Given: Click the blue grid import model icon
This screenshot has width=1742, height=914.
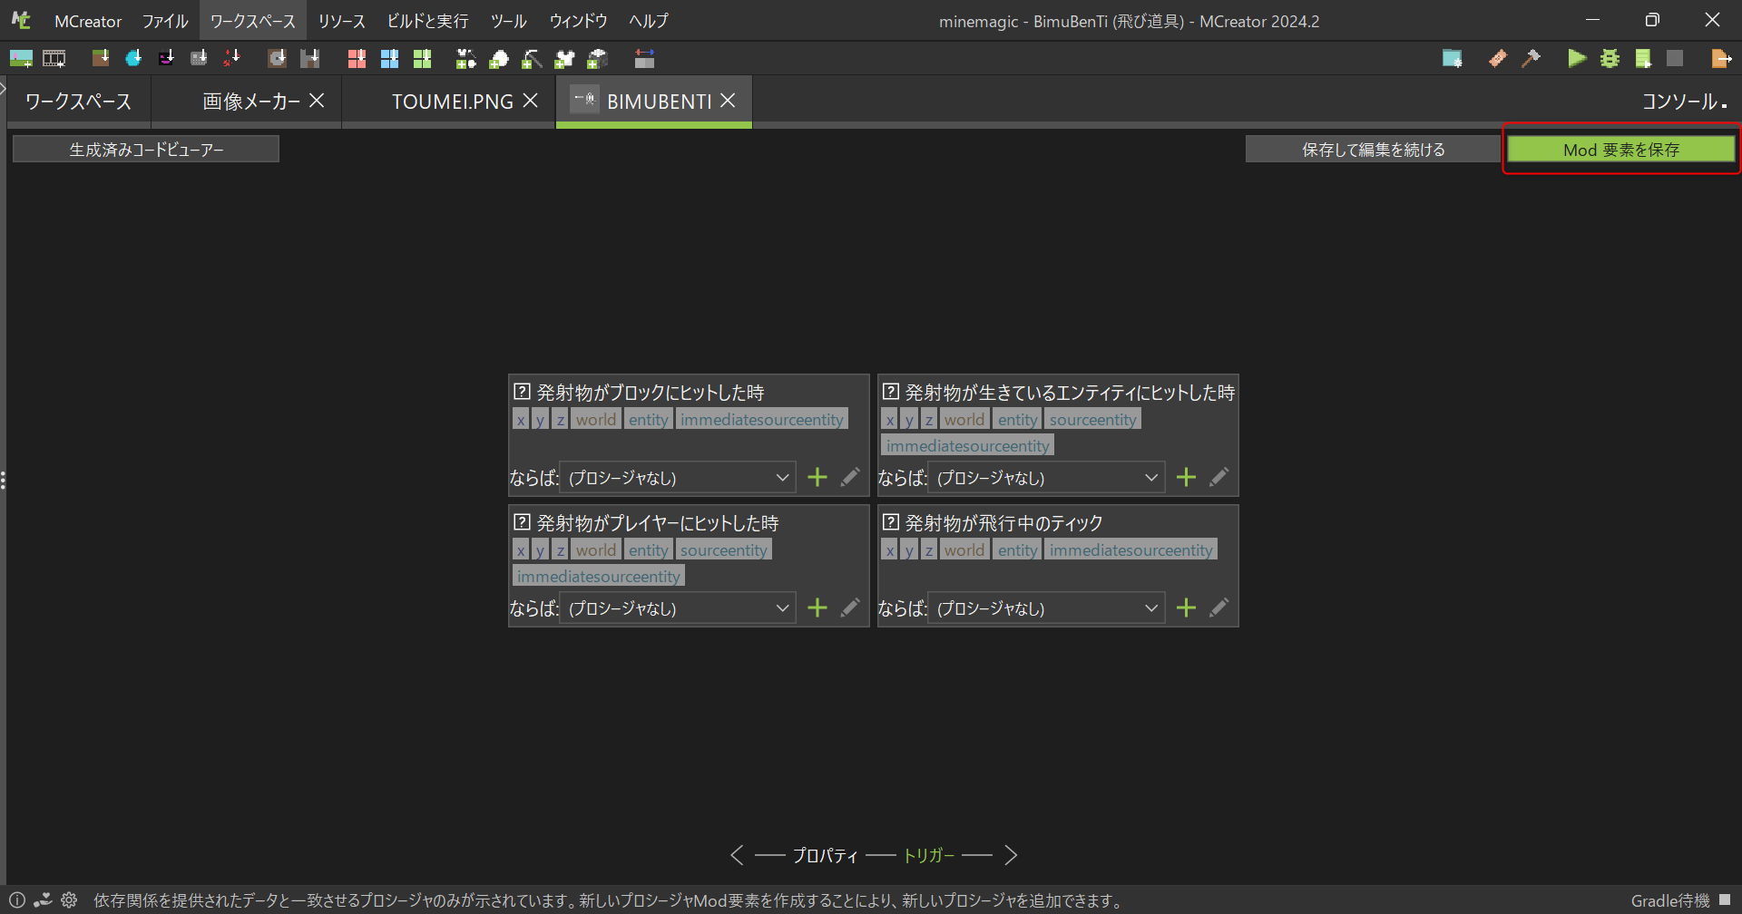Looking at the screenshot, I should point(389,59).
